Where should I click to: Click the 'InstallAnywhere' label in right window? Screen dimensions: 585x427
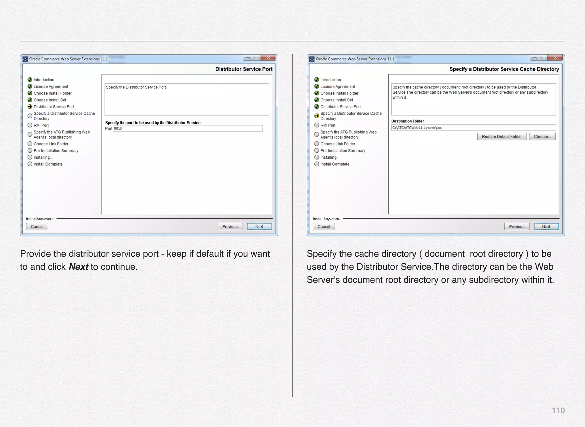click(326, 219)
